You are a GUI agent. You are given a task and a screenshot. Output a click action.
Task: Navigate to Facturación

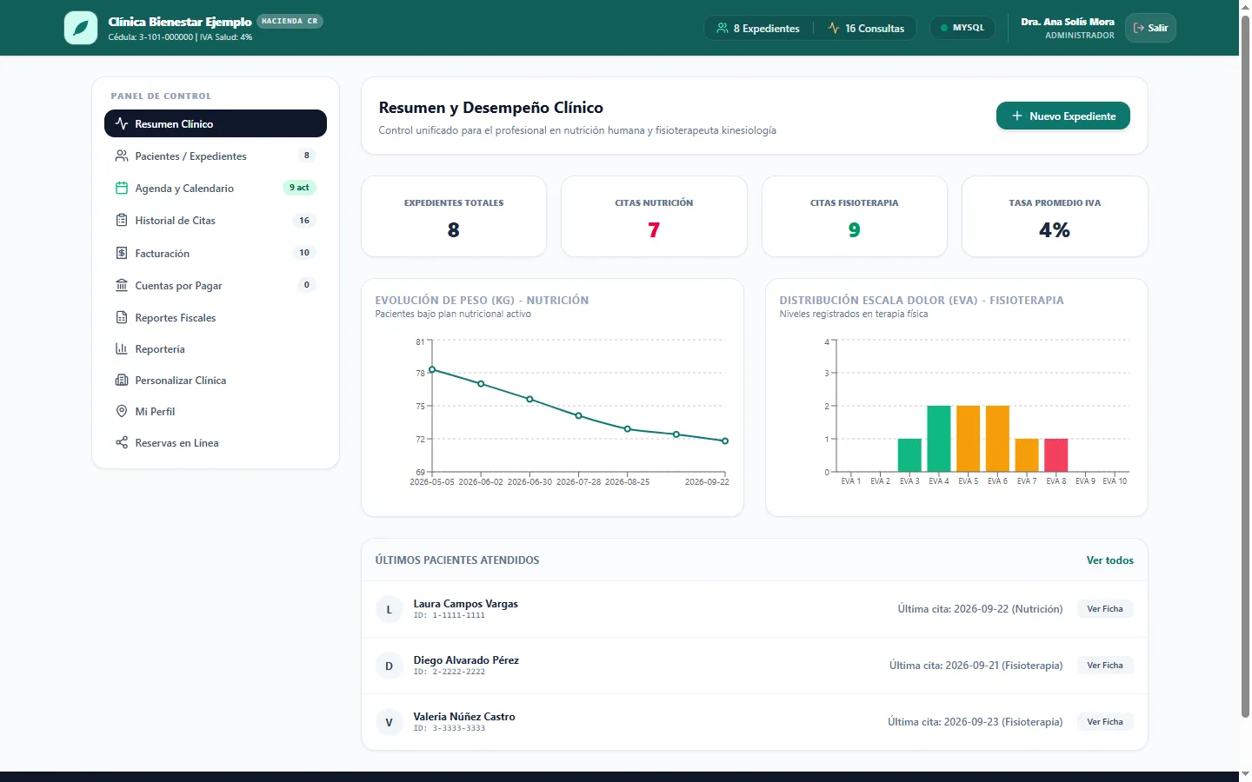pos(216,253)
